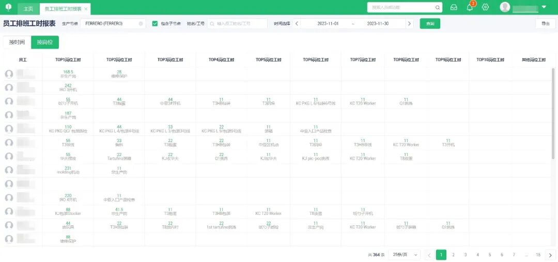Image resolution: width=558 pixels, height=262 pixels.
Task: Click the 110 KC PKG QC cell
Action: coord(68,129)
